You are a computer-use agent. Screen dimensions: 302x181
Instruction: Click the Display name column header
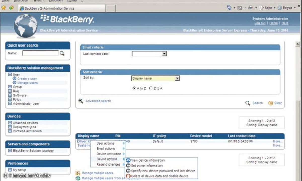click(x=88, y=136)
